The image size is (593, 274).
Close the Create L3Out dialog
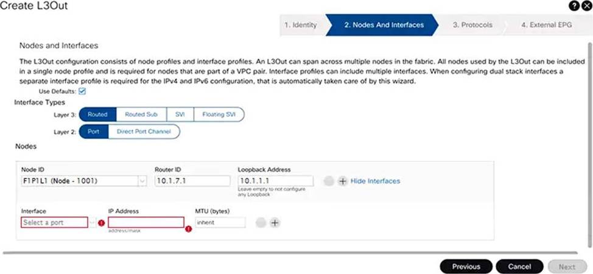(x=586, y=5)
